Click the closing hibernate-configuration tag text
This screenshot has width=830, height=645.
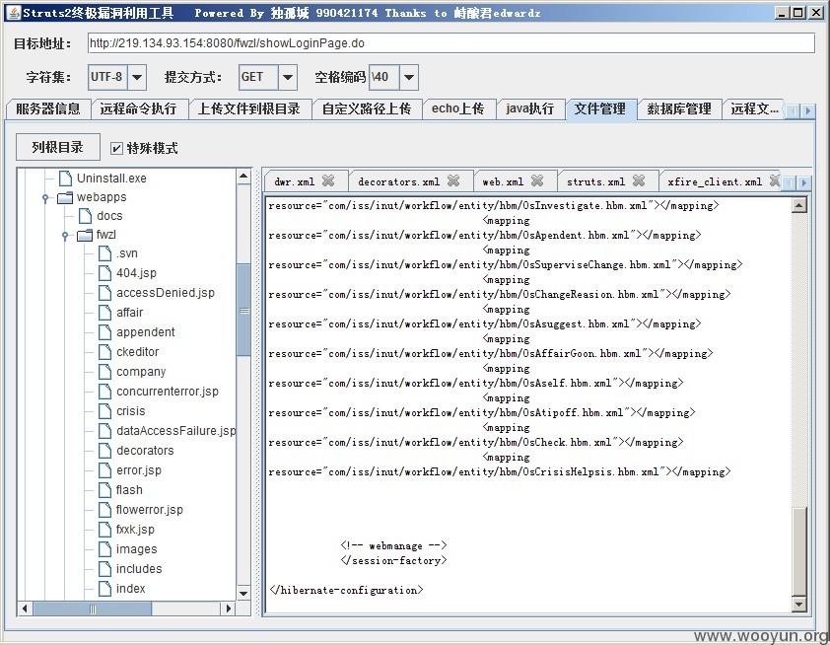346,590
